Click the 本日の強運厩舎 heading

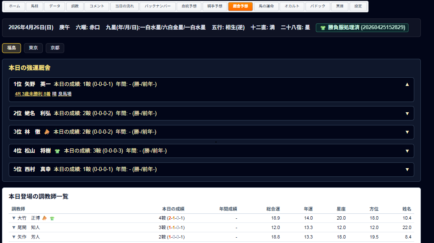29,68
